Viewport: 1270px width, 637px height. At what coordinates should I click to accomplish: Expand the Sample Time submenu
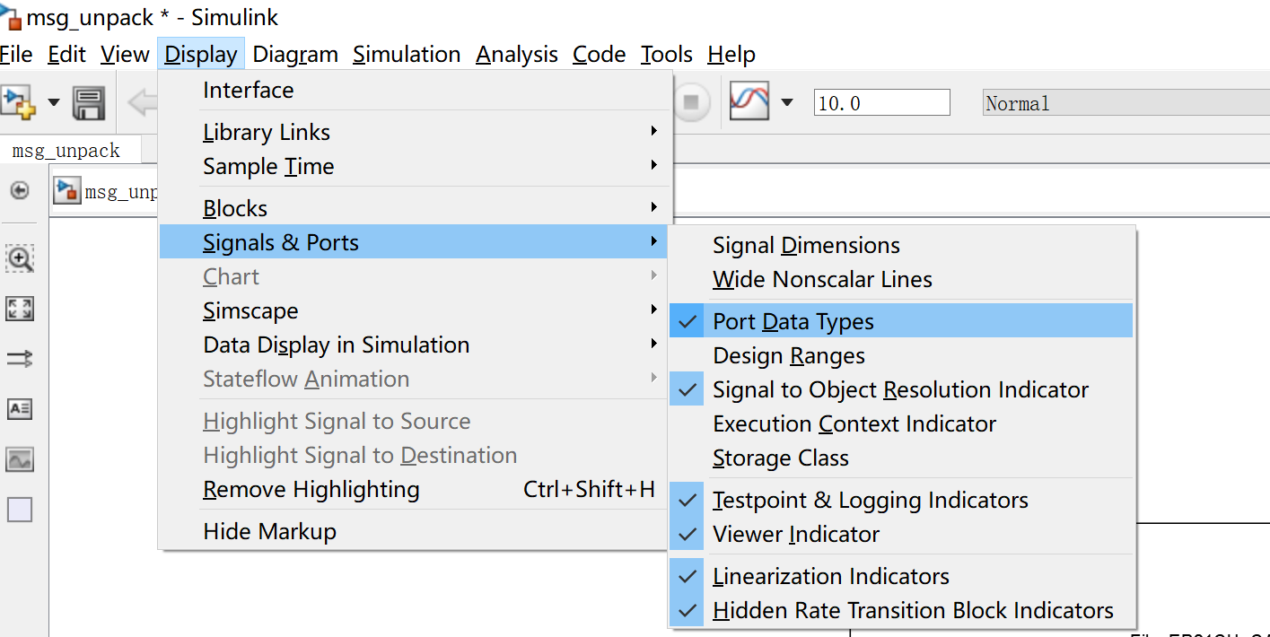tap(413, 167)
